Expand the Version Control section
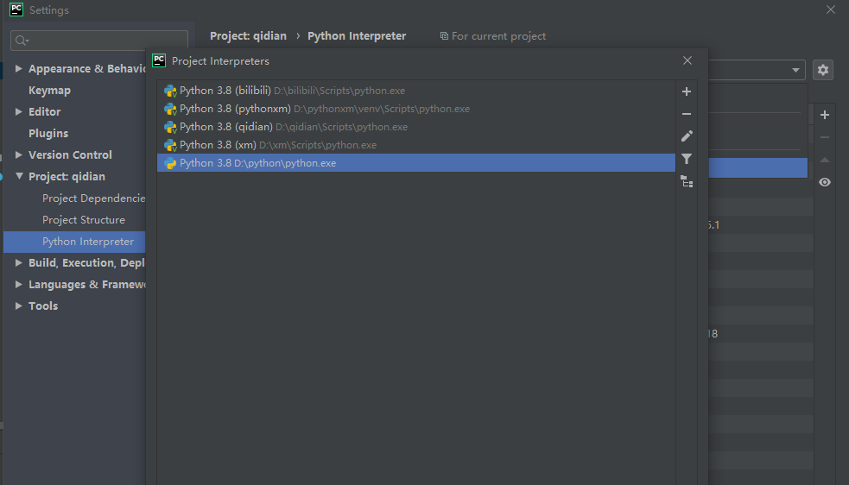The image size is (849, 485). tap(18, 154)
